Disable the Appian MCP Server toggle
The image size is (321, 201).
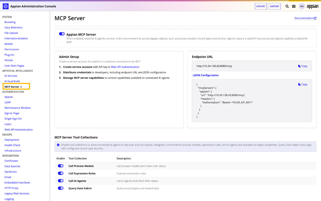[62, 34]
